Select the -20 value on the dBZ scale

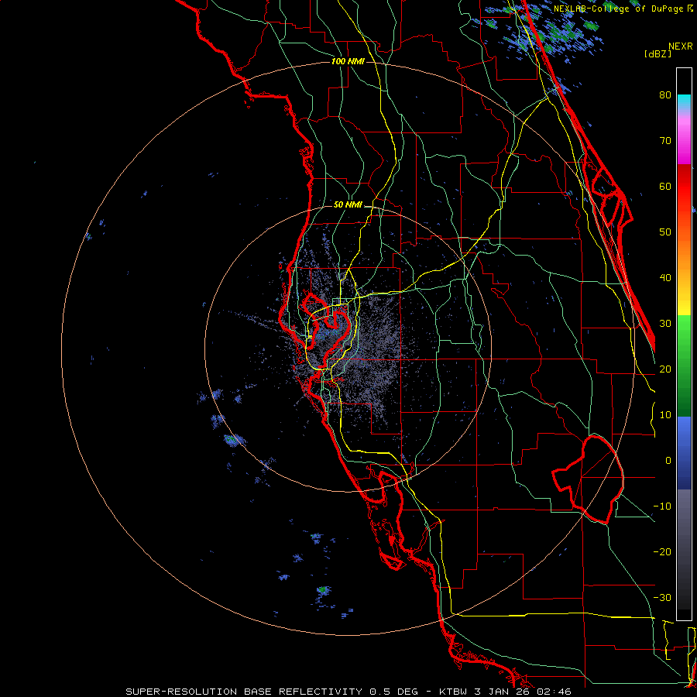click(662, 552)
